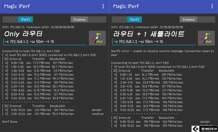Click the Info line in left panel
The width and height of the screenshot is (218, 132).
(38, 27)
